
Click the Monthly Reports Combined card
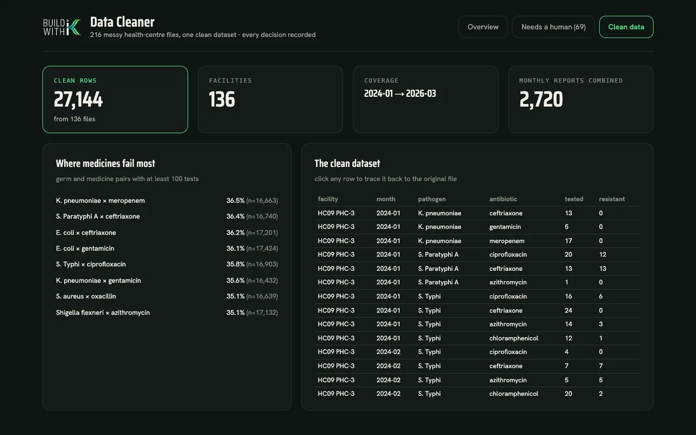(581, 100)
